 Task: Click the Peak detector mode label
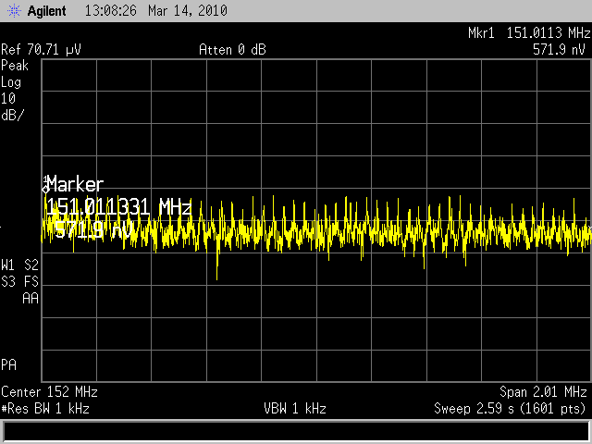click(x=15, y=66)
